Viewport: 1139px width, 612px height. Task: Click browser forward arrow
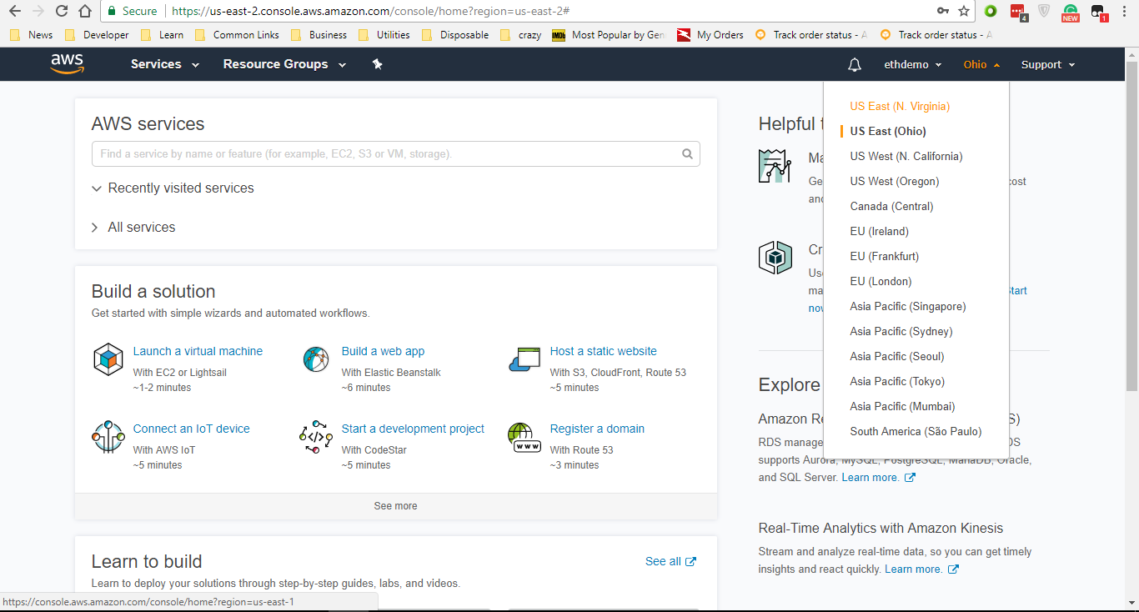click(x=38, y=11)
